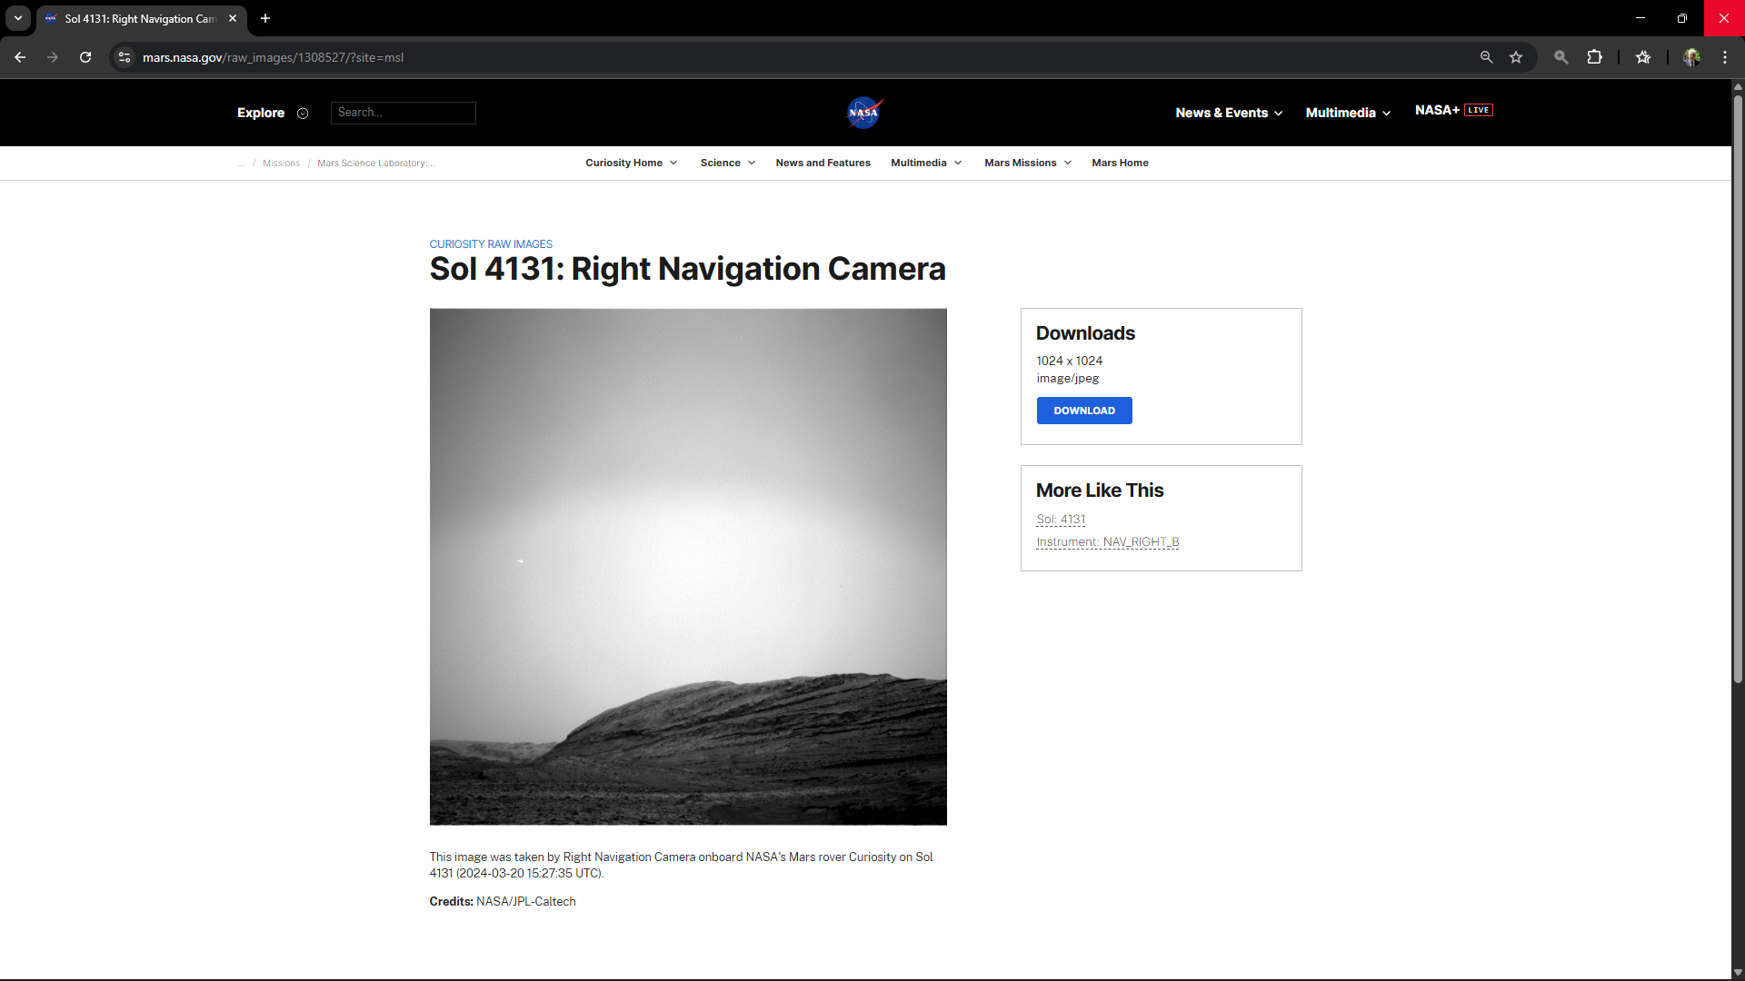Image resolution: width=1745 pixels, height=981 pixels.
Task: Click the site information icon by the URL
Action: tap(125, 57)
